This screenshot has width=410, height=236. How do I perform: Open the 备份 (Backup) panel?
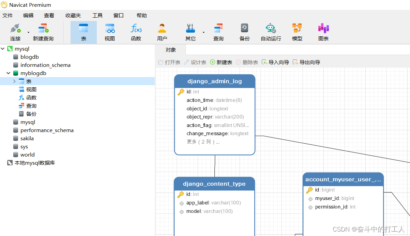point(244,32)
